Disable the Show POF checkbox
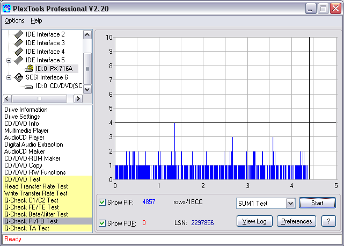Viewport: 344px width, 246px height. point(102,223)
